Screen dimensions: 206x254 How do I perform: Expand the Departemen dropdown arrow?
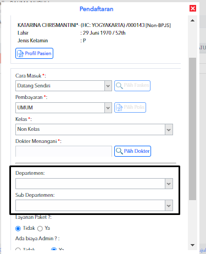[x=169, y=184]
